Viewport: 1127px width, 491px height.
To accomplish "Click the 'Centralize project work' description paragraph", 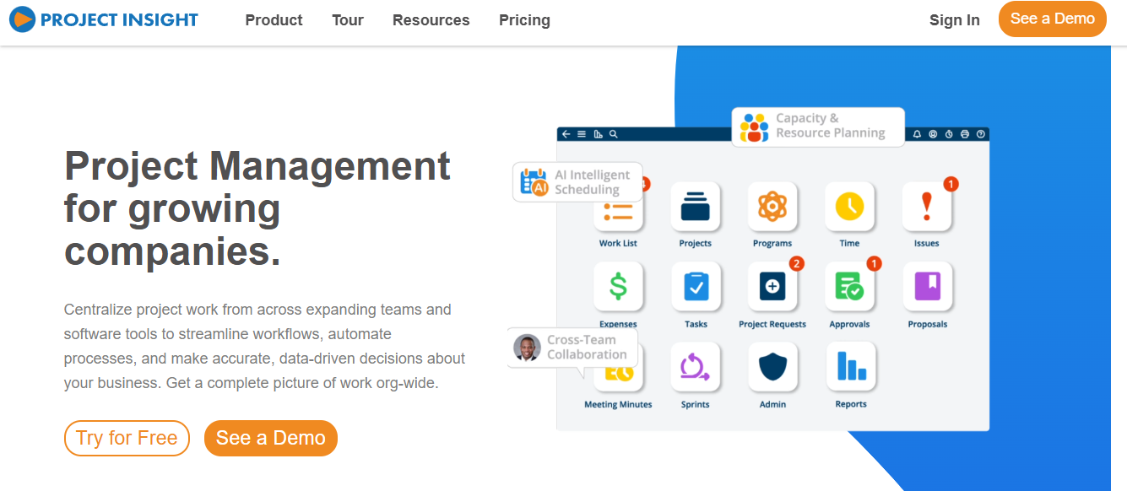I will pos(265,346).
